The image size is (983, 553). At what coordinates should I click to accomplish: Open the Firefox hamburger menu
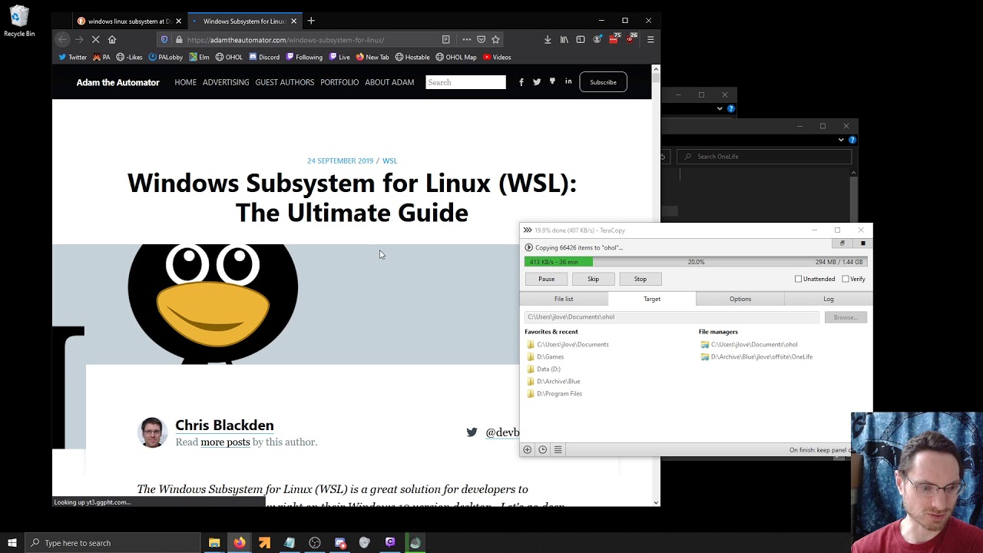tap(650, 39)
